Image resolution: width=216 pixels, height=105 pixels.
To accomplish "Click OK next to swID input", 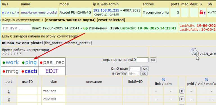I will [153, 60].
